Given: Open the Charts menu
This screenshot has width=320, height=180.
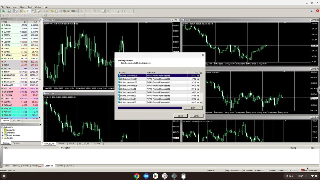Looking at the screenshot, I should (x=23, y=7).
